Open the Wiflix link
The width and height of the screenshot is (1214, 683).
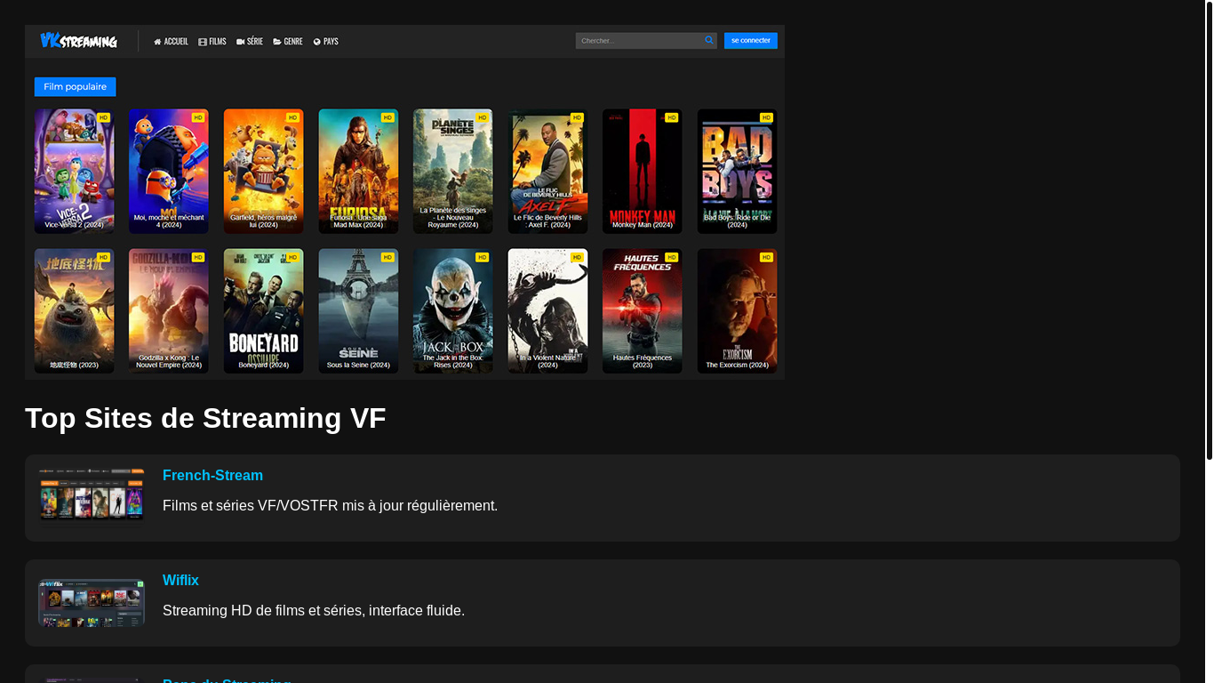tap(180, 581)
